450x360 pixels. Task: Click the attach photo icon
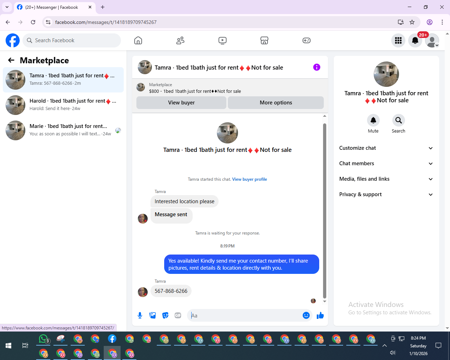[153, 315]
